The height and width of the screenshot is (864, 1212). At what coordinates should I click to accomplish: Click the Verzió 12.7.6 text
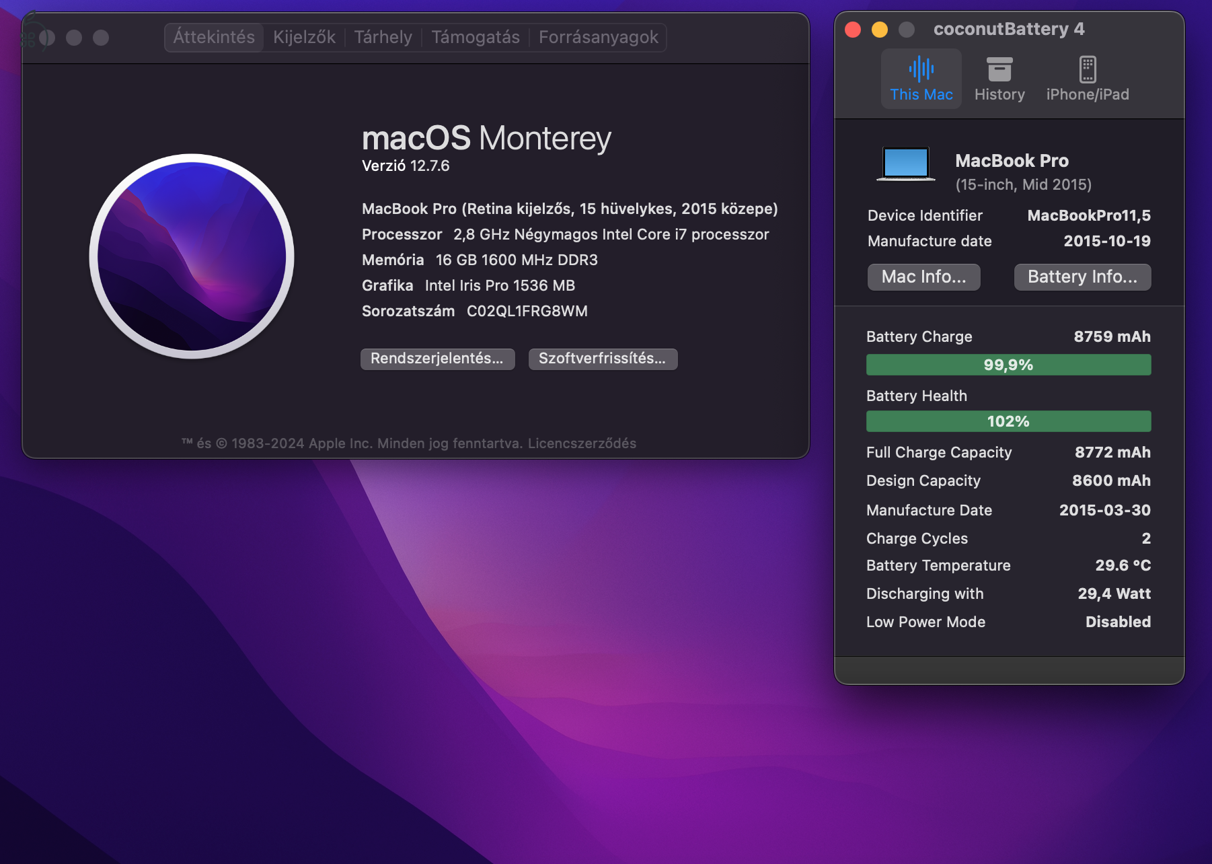(406, 166)
